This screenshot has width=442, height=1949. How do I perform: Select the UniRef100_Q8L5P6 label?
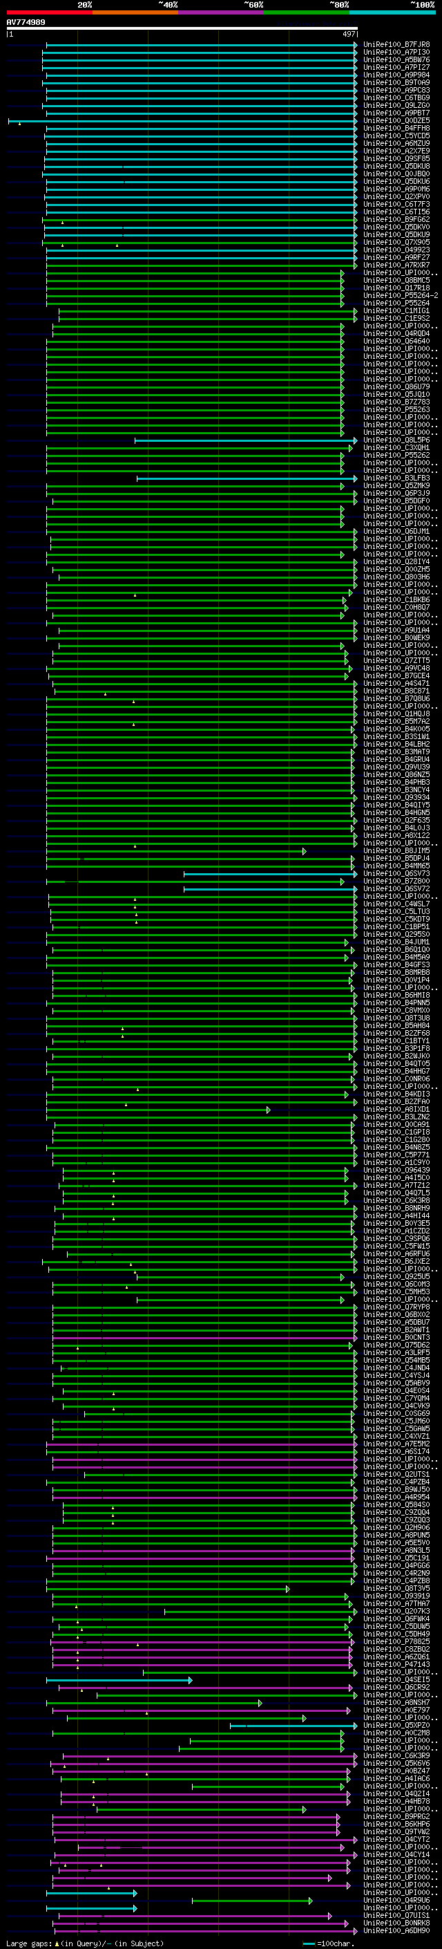396,440
